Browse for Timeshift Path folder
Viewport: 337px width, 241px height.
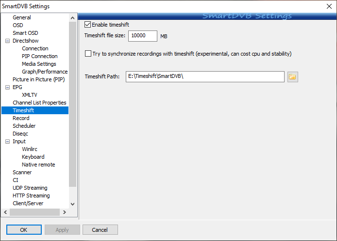(x=292, y=76)
